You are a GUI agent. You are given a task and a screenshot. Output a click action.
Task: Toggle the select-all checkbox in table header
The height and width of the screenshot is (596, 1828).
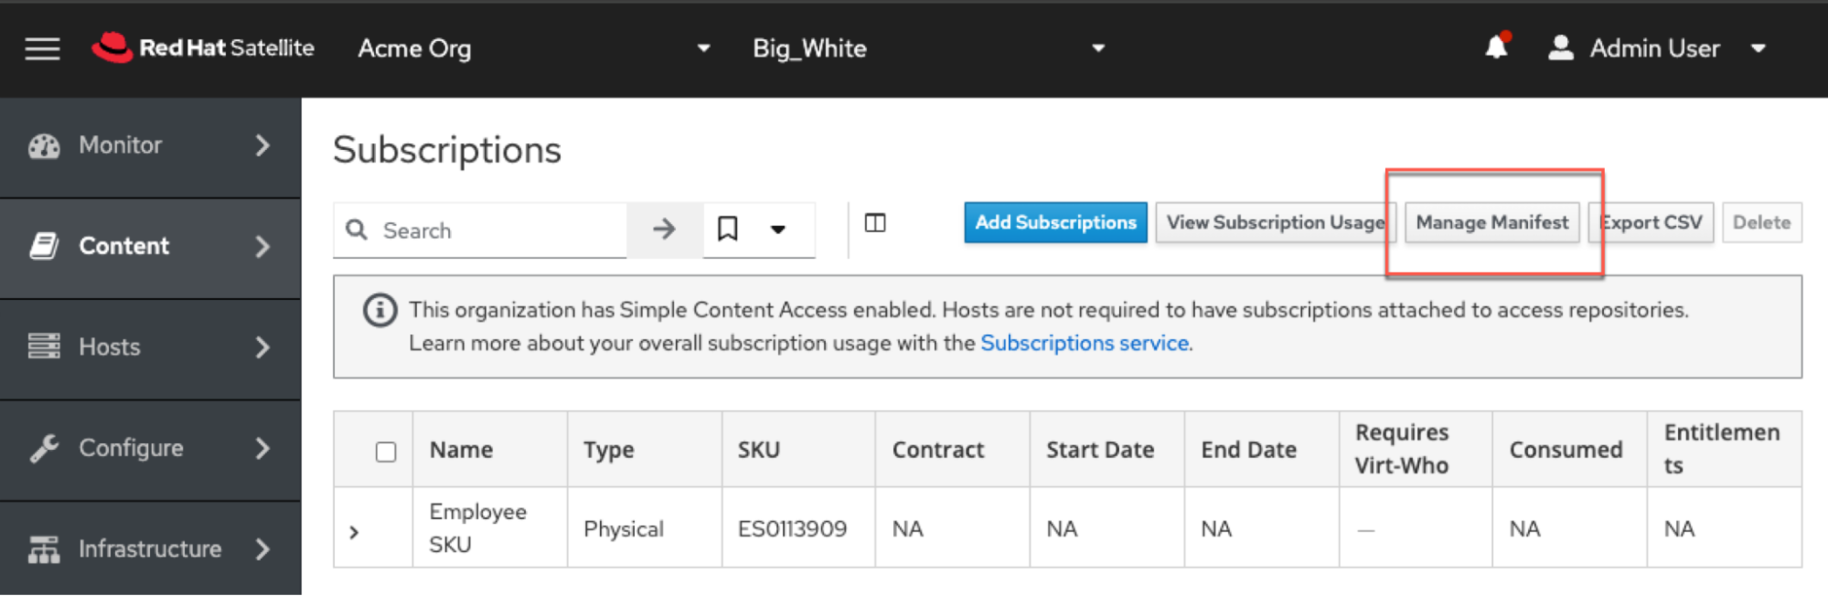click(386, 452)
